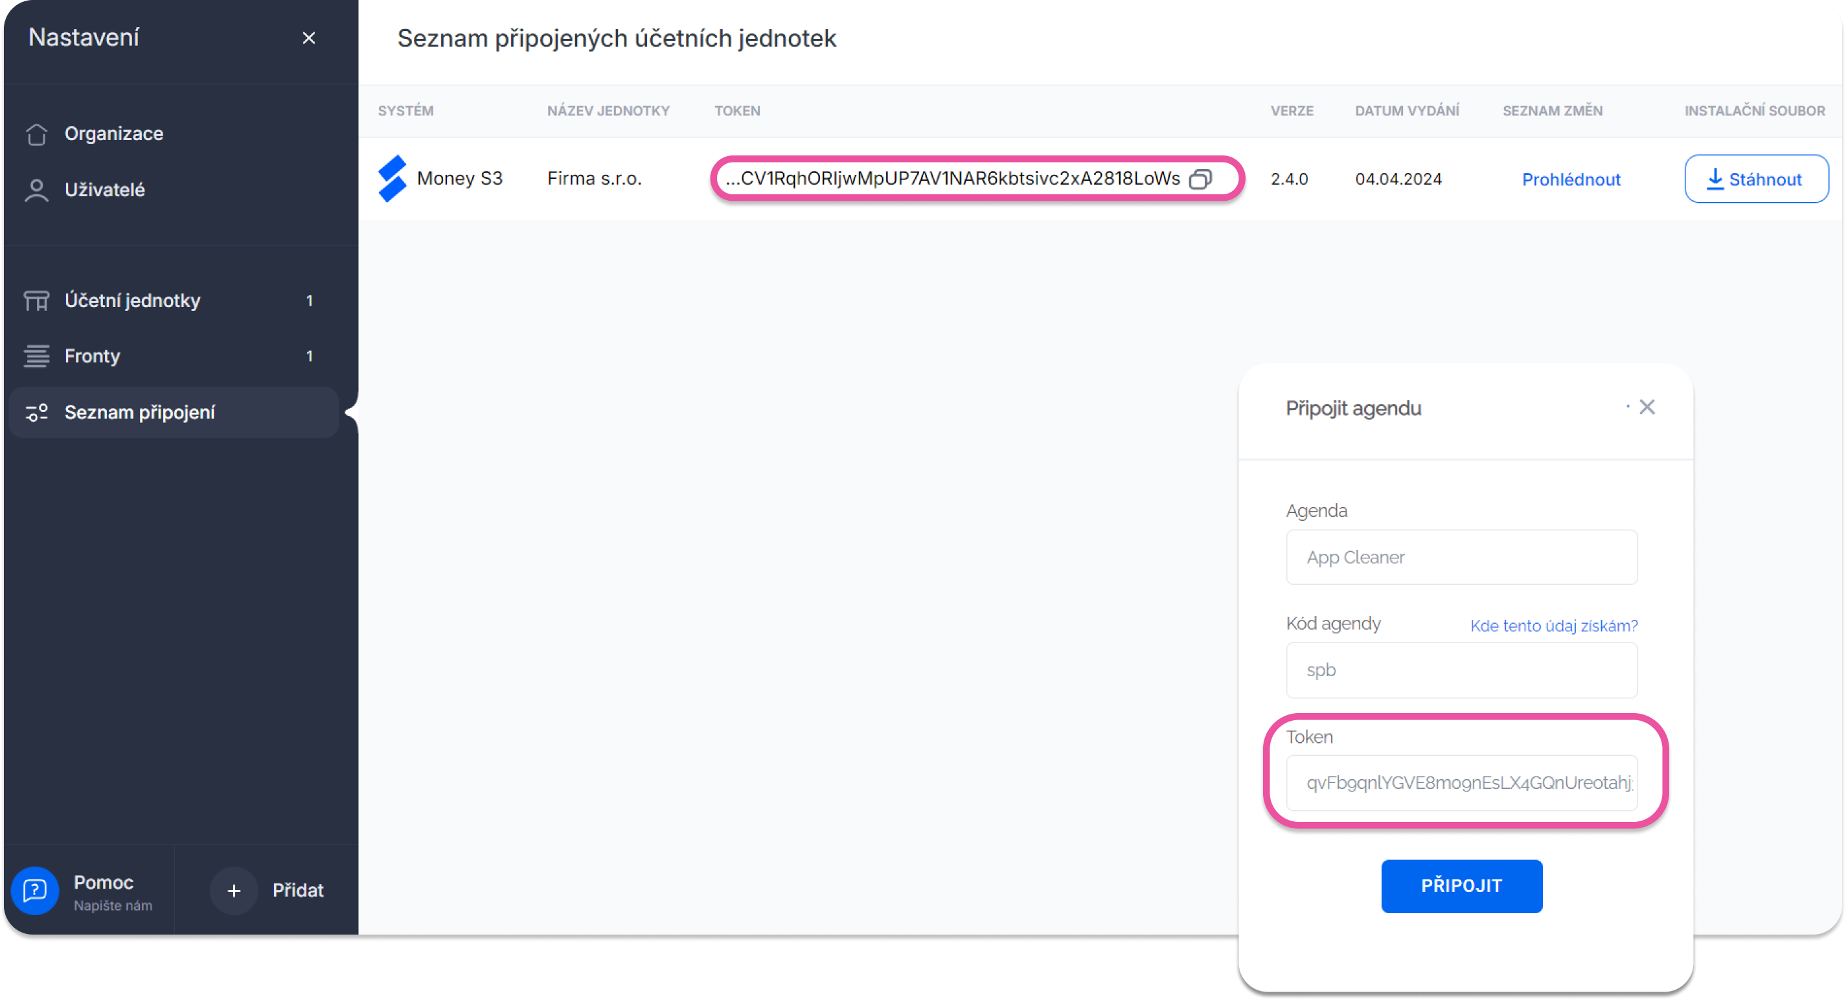Click the DATUM VYDÁNÍ column header

[x=1407, y=111]
